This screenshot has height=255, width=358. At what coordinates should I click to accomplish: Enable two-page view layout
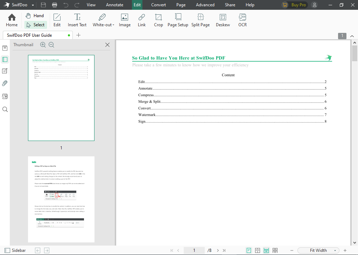[x=258, y=250]
